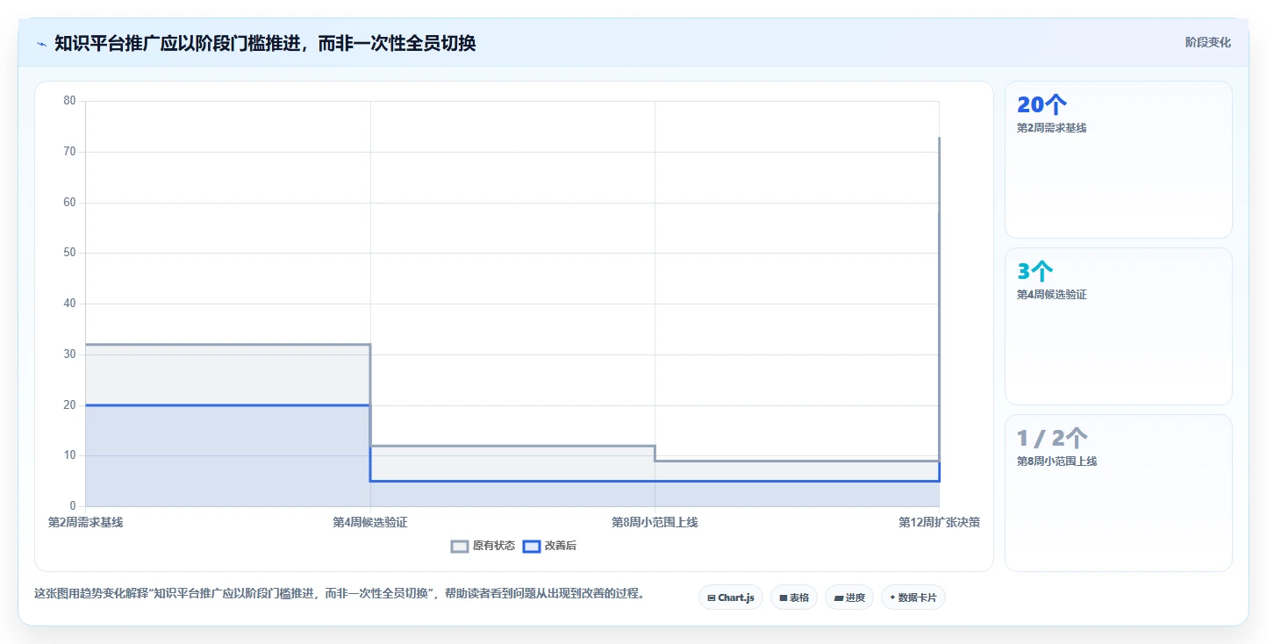Toggle the 改善后 legend swatch
The width and height of the screenshot is (1267, 644).
coord(532,546)
